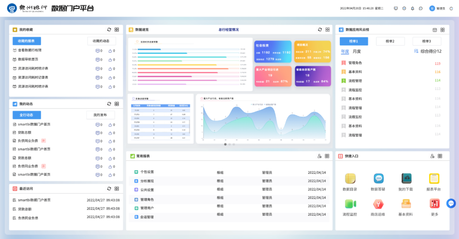Open grid layout icon in 快捷入口 panel

click(x=440, y=156)
